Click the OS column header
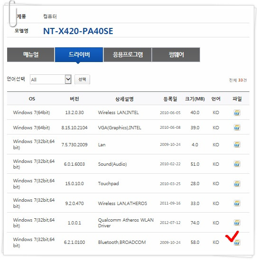Image resolution: width=257 pixels, height=260 pixels. click(x=32, y=99)
